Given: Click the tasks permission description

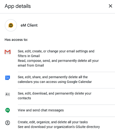Looking at the screenshot, I should coord(53,122).
